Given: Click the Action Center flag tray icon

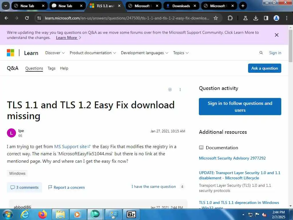Looking at the screenshot, I should pos(257,214).
